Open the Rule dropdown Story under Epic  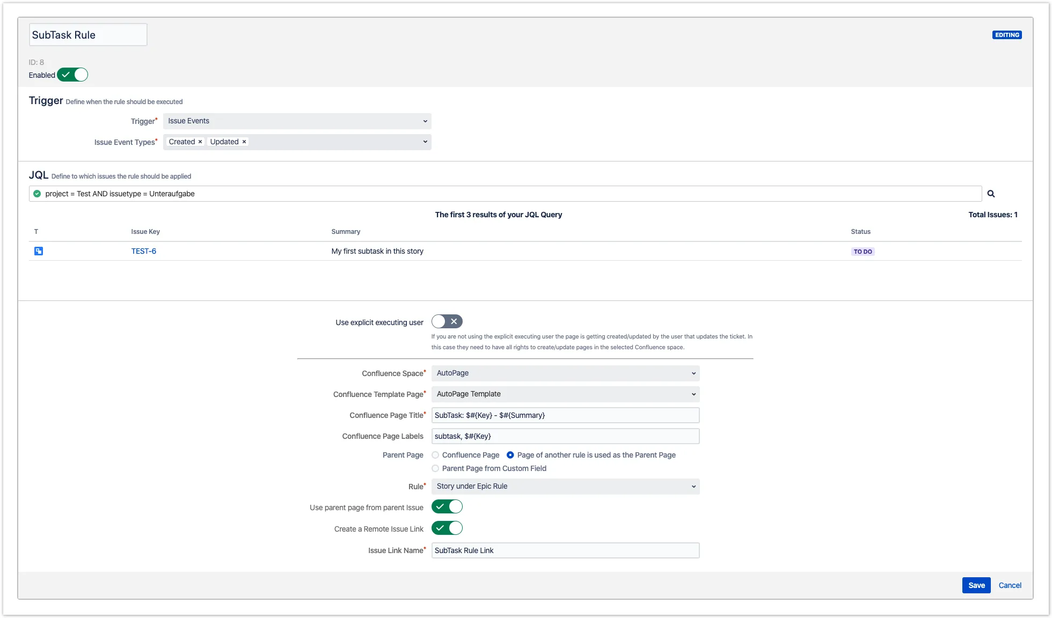pyautogui.click(x=565, y=487)
